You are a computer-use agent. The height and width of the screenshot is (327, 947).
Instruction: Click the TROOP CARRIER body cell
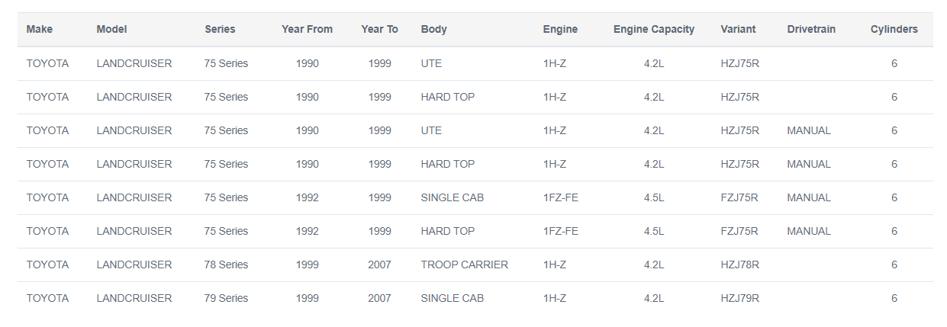click(x=464, y=264)
